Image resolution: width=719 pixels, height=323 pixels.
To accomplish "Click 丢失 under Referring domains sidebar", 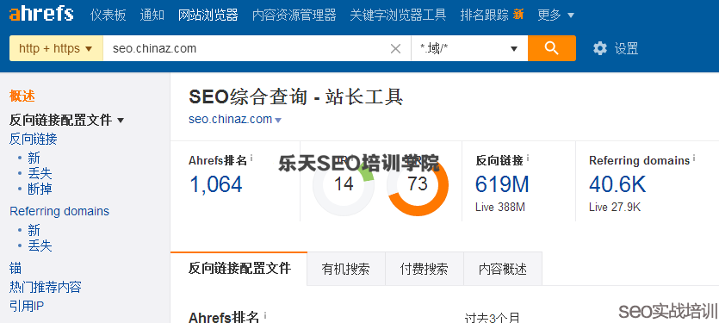I will pos(40,246).
